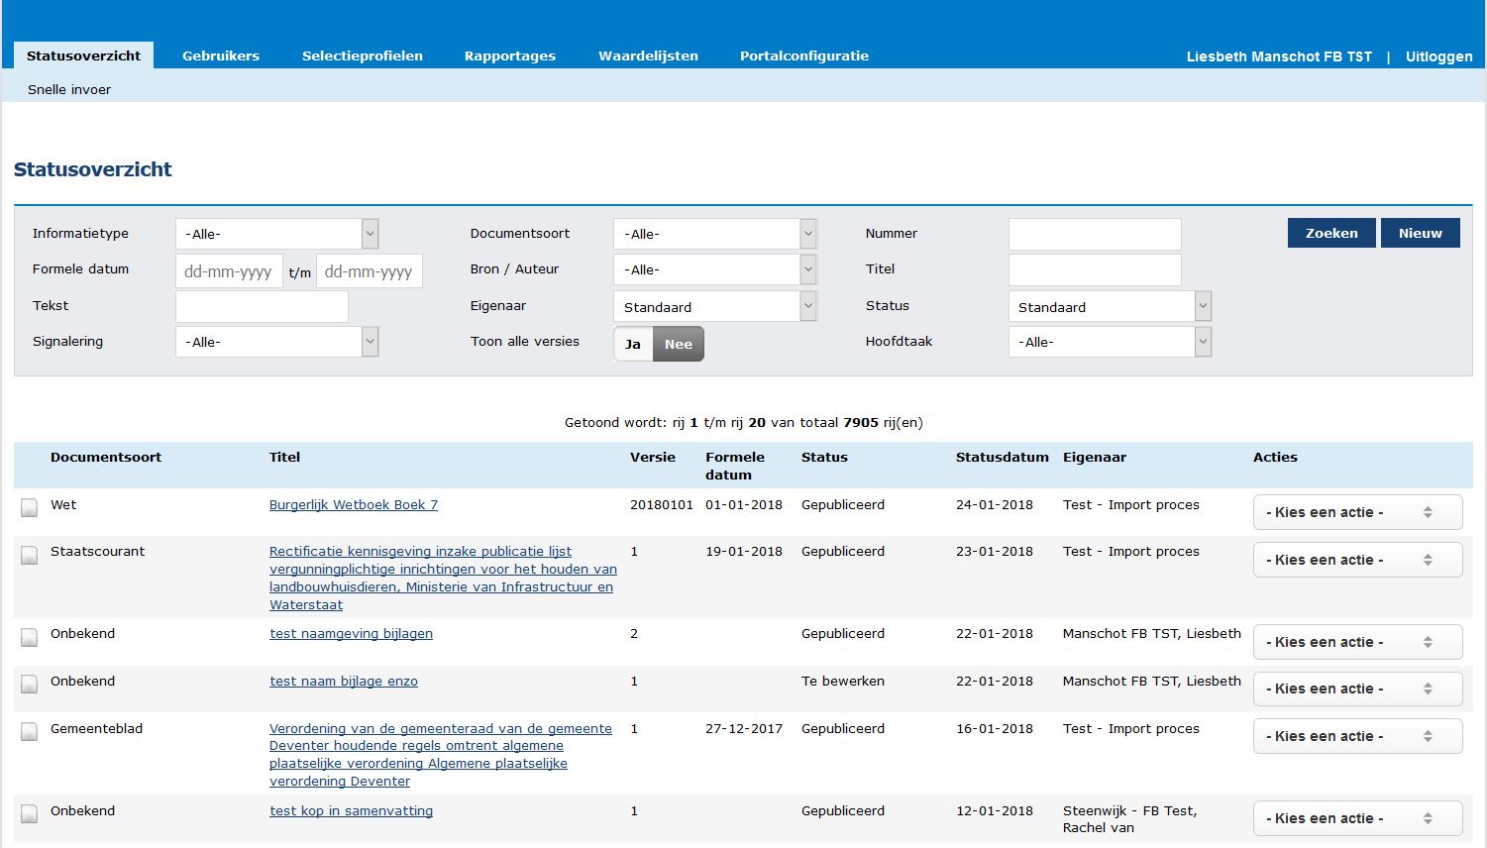The height and width of the screenshot is (848, 1487).
Task: Focus the Titel input field
Action: pyautogui.click(x=1095, y=269)
